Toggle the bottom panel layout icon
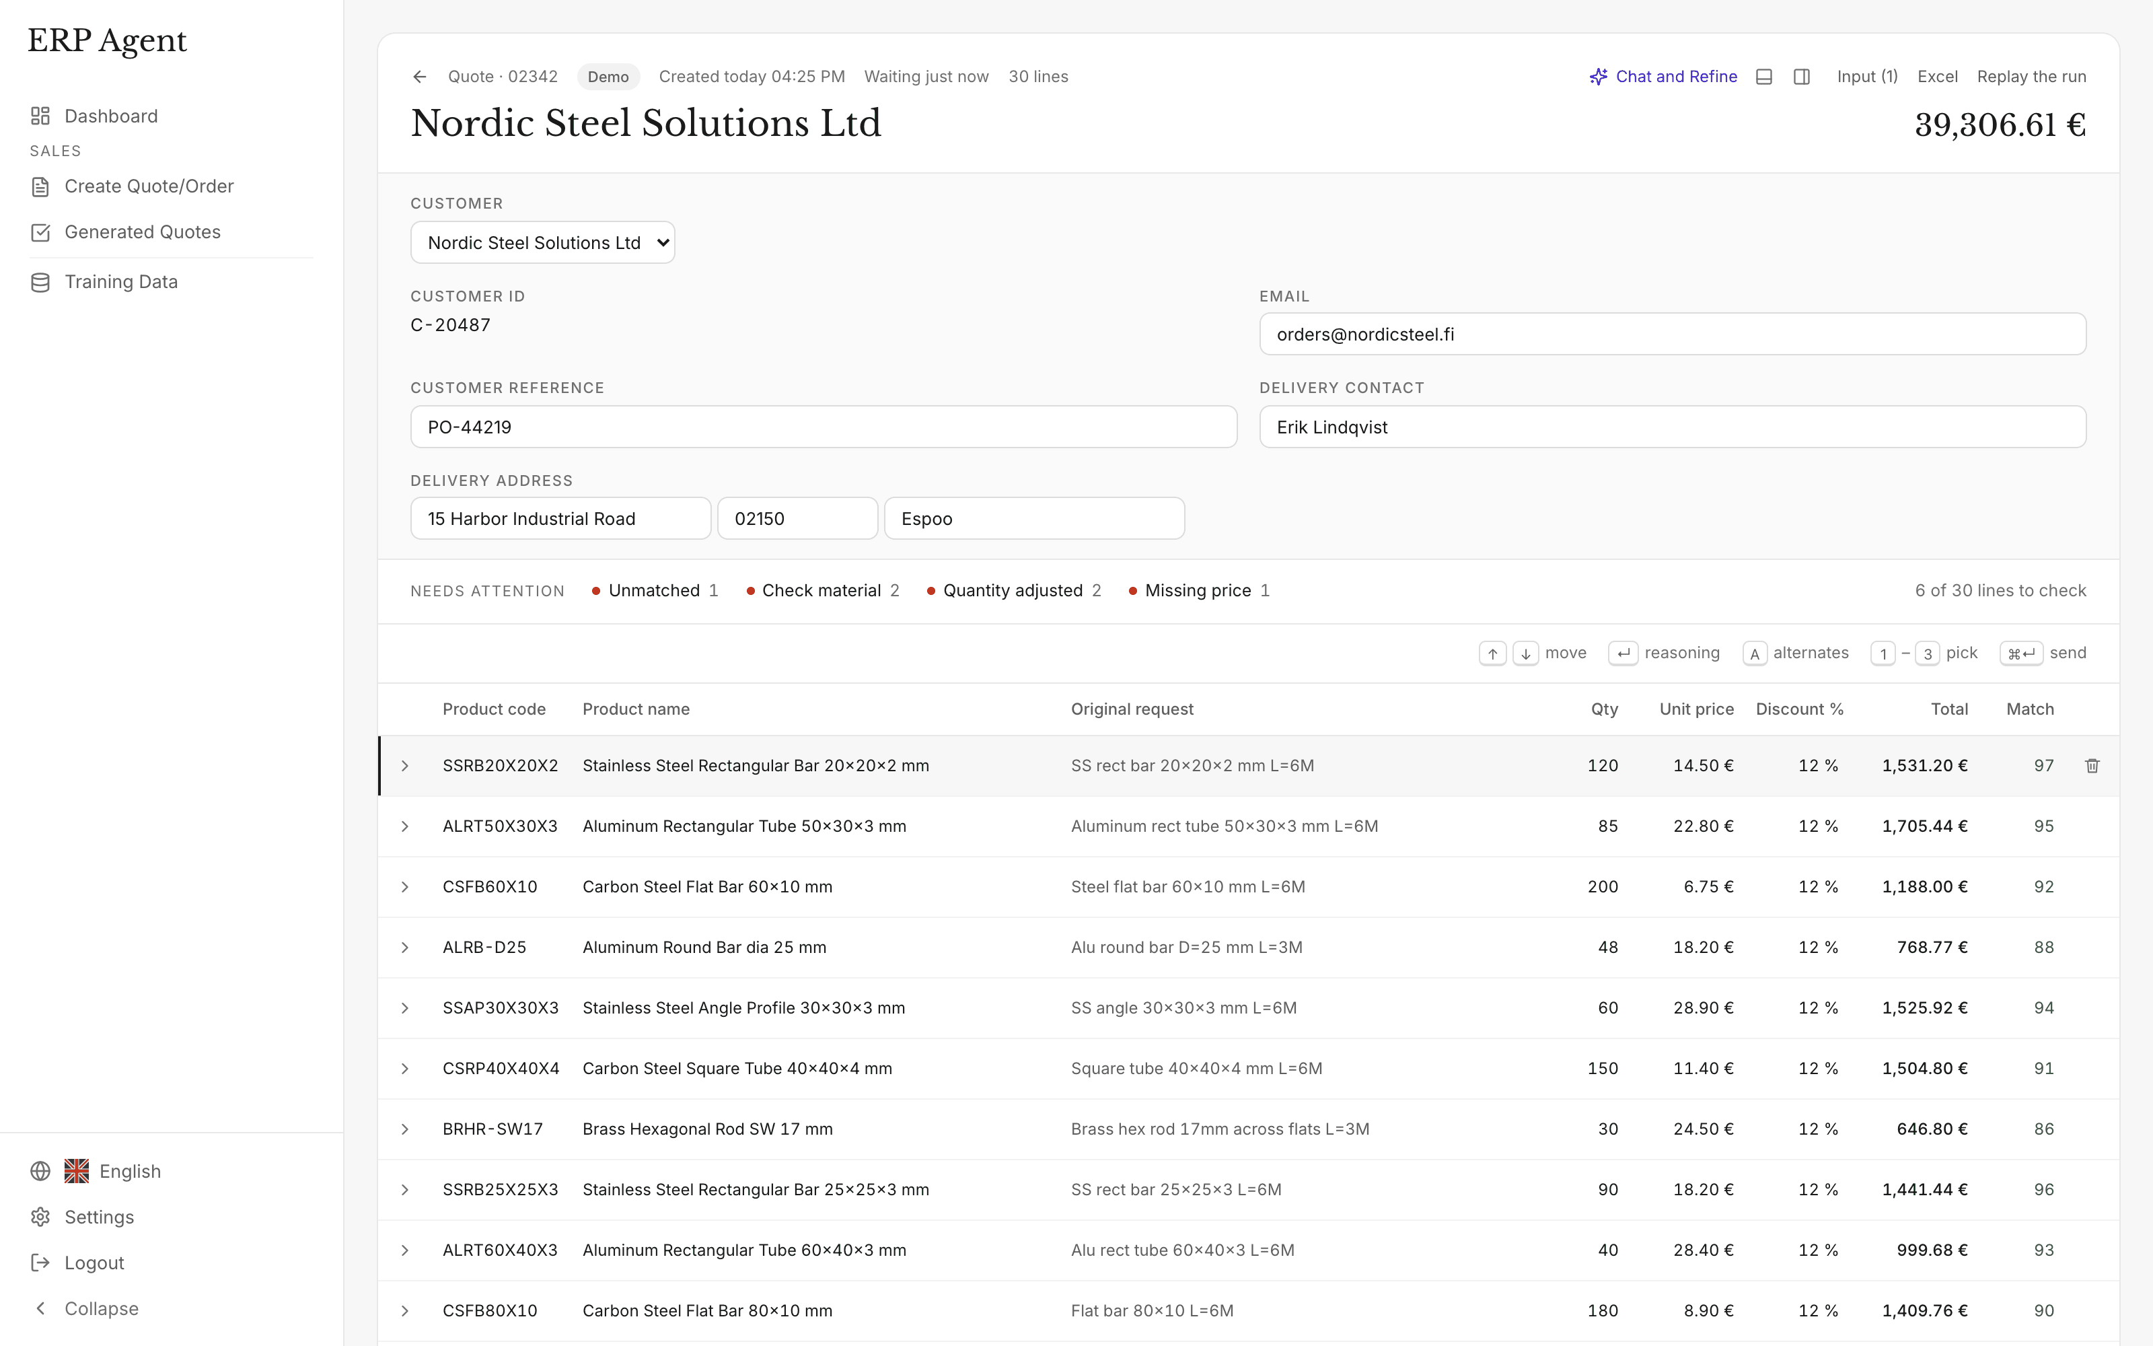The width and height of the screenshot is (2153, 1346). coord(1764,77)
